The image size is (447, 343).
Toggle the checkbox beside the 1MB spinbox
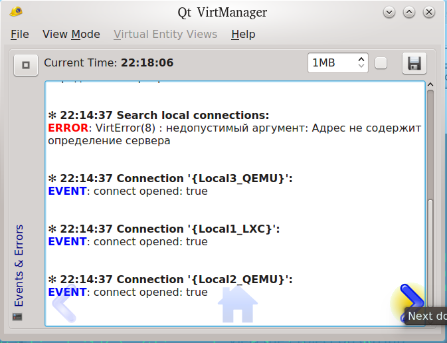point(381,63)
